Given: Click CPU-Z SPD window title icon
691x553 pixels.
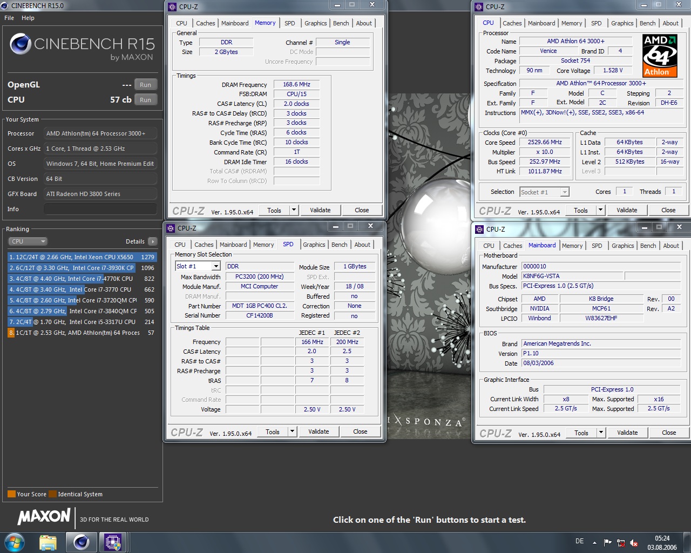Looking at the screenshot, I should 171,228.
